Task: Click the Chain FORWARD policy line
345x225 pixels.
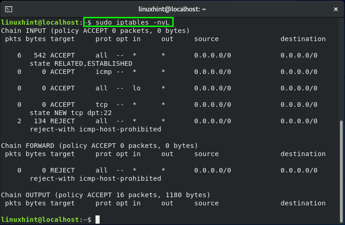Action: point(100,146)
